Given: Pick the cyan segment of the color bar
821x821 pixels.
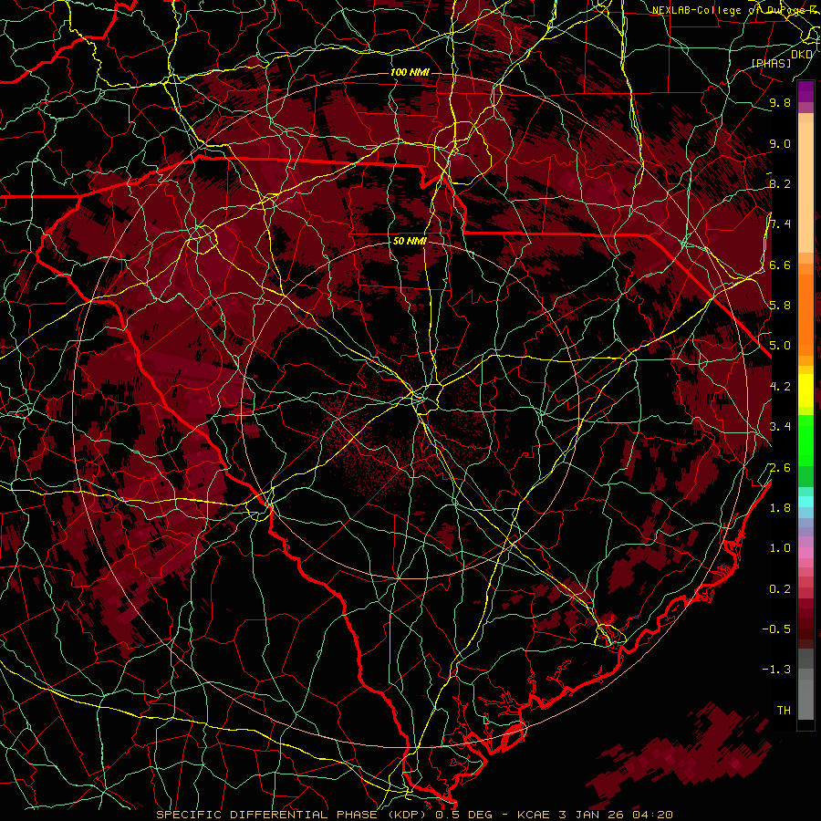Looking at the screenshot, I should point(805,502).
